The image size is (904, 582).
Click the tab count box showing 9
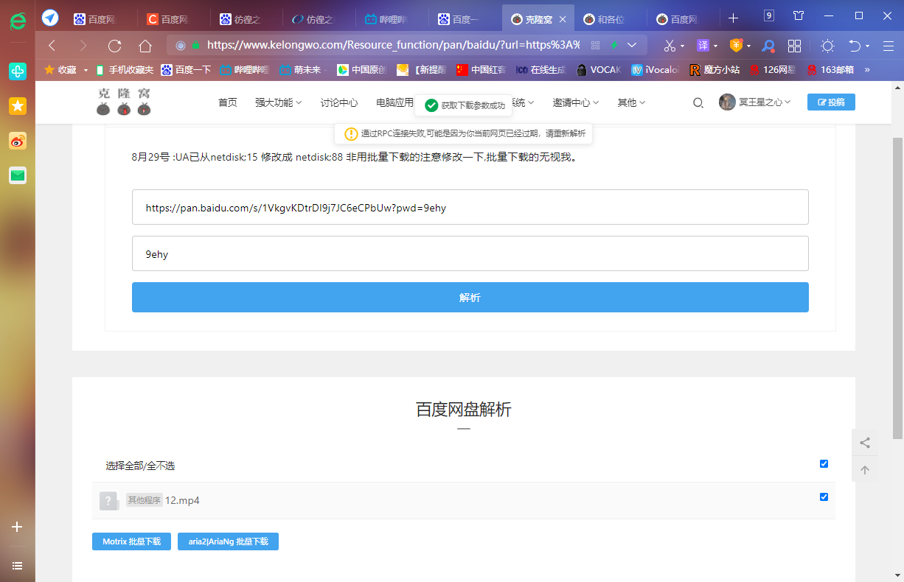tap(769, 15)
